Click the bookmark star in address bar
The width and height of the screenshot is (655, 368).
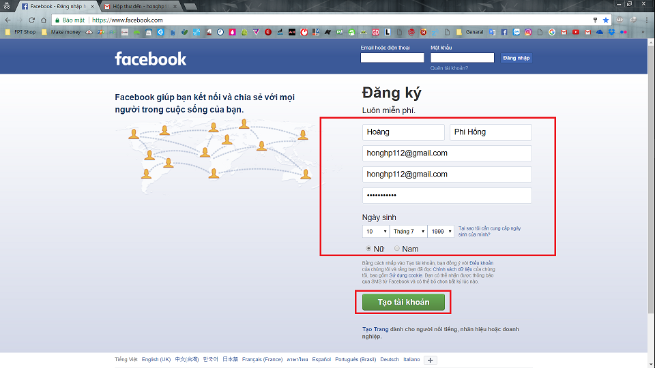(606, 20)
